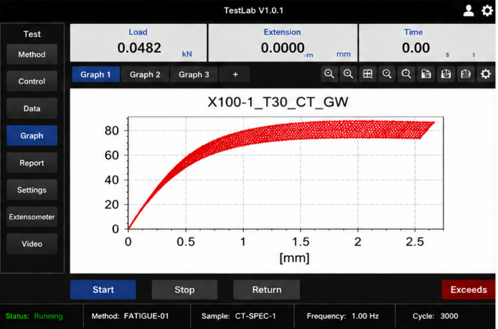498x329 pixels.
Task: Click x-axis tick label 2.5
Action: tap(415, 242)
